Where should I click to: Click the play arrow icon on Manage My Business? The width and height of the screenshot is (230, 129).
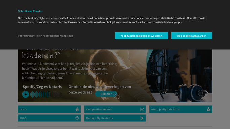[x=142, y=118]
